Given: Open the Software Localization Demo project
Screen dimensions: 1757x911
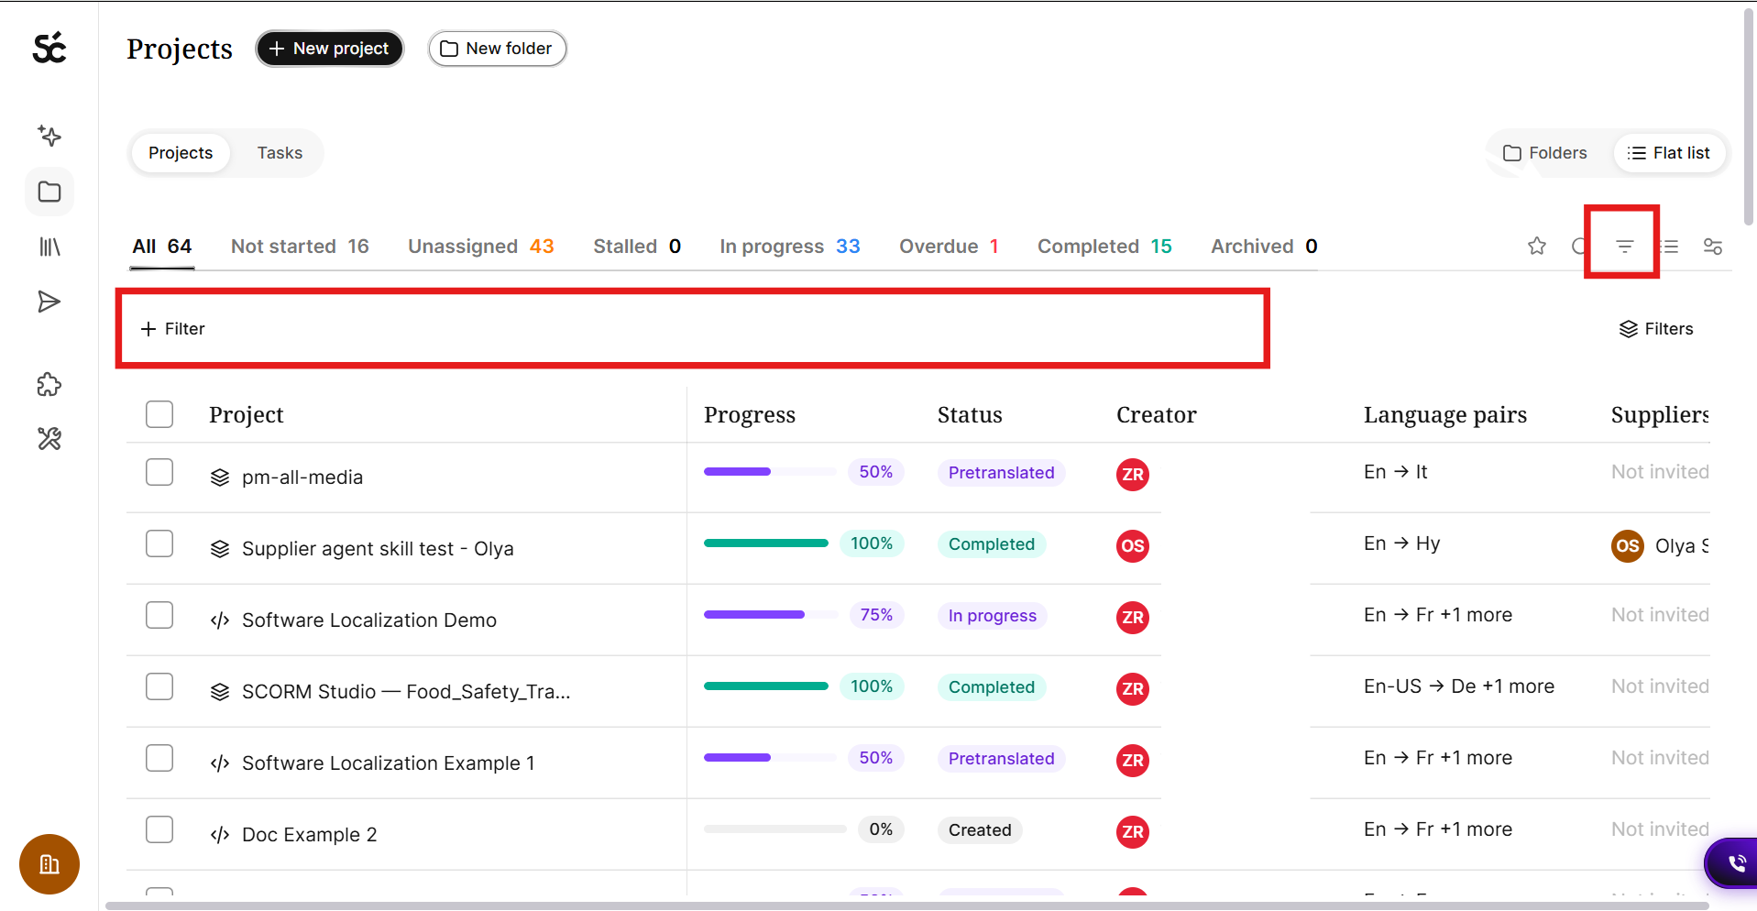Looking at the screenshot, I should pos(369,620).
